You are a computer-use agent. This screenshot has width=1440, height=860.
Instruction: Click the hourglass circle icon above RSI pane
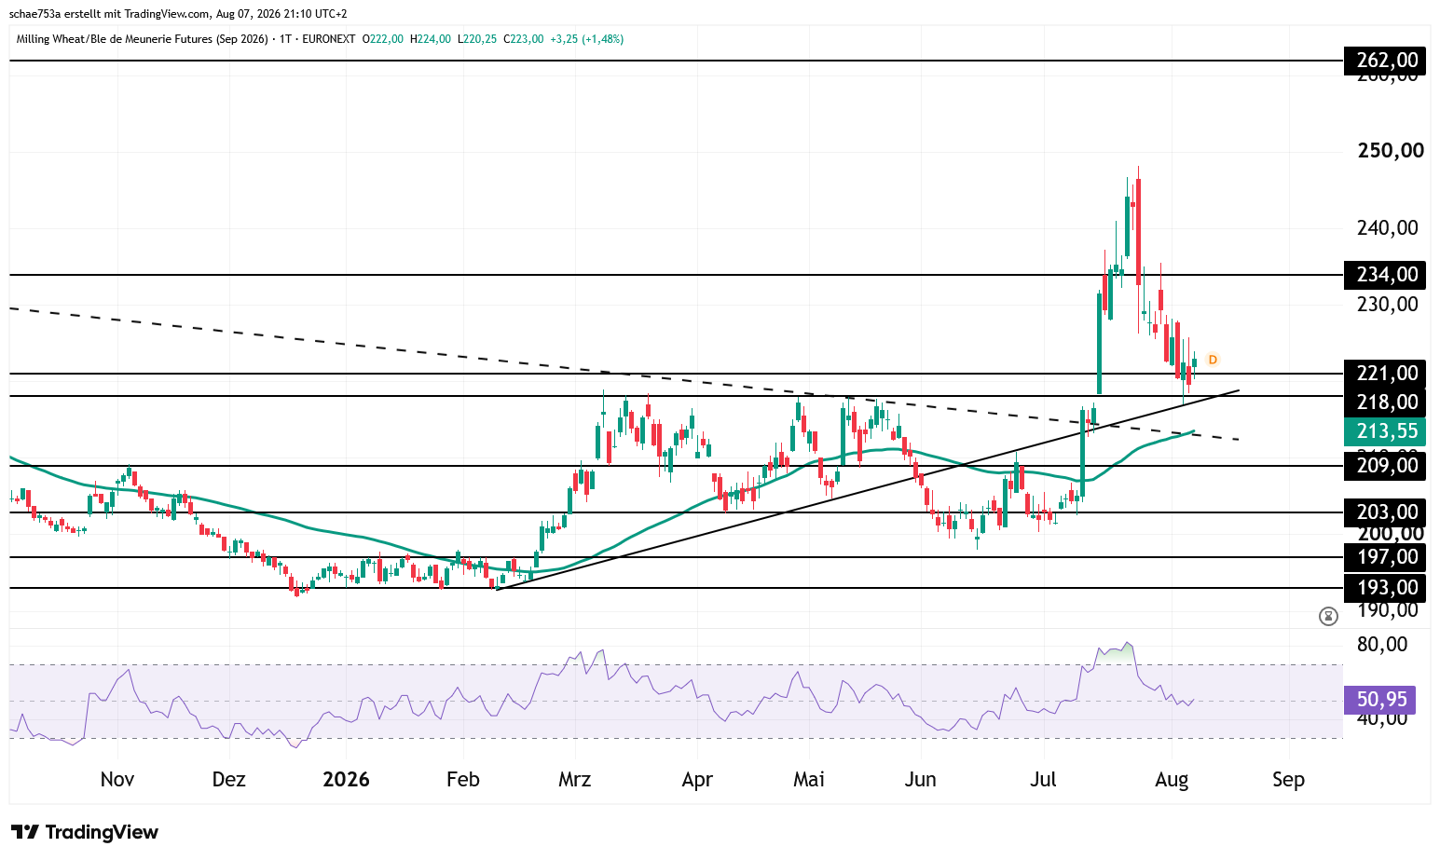(1329, 616)
